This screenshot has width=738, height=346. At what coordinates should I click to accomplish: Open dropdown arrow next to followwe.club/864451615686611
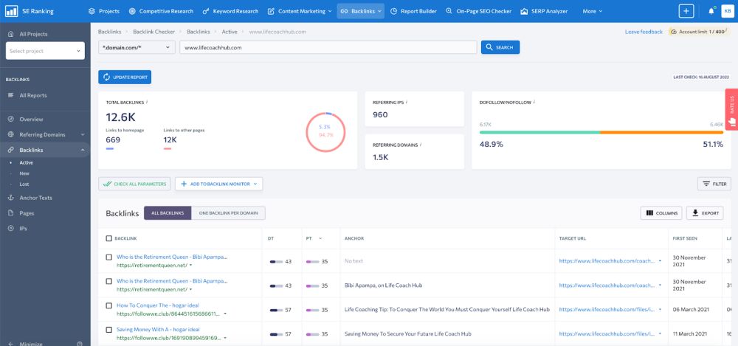tap(225, 313)
